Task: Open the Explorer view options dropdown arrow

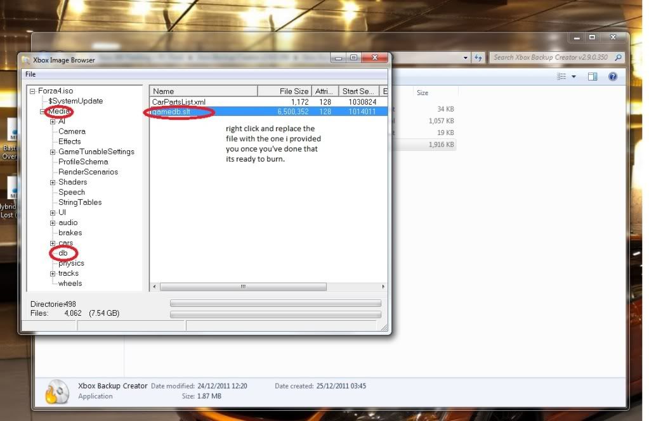Action: [x=574, y=77]
